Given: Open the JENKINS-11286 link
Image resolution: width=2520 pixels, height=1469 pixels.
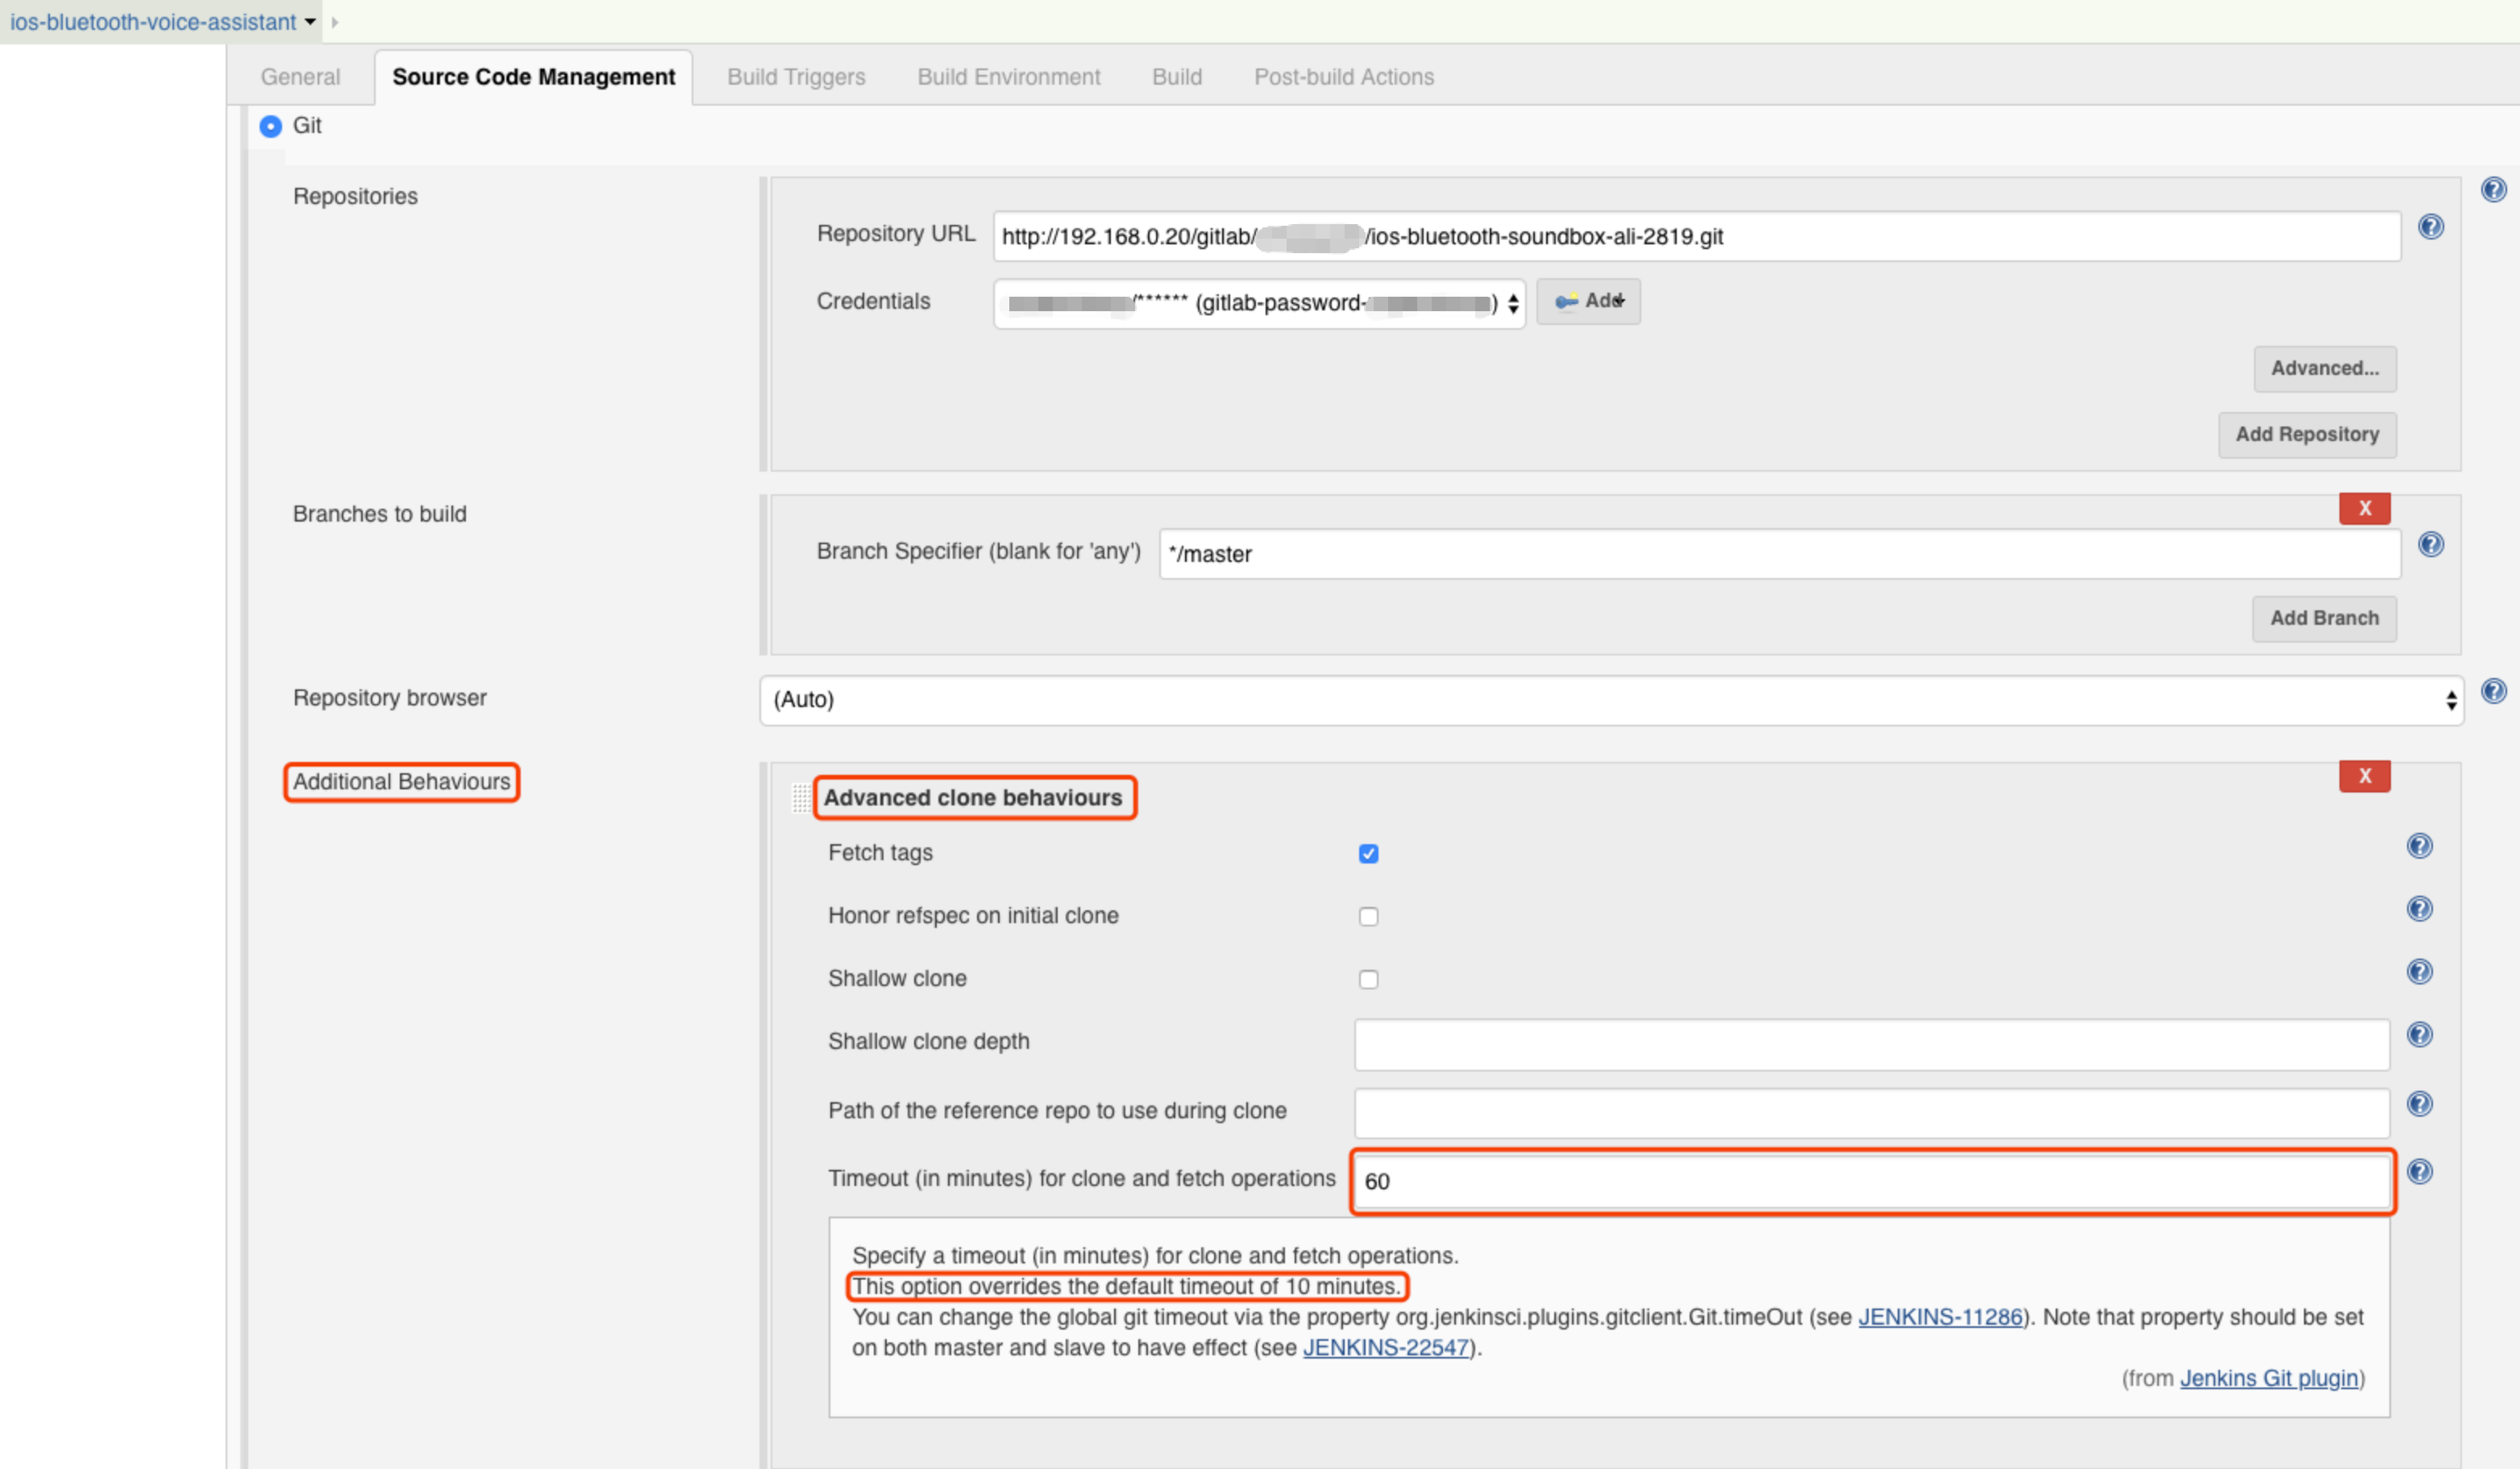Looking at the screenshot, I should coord(1940,1317).
